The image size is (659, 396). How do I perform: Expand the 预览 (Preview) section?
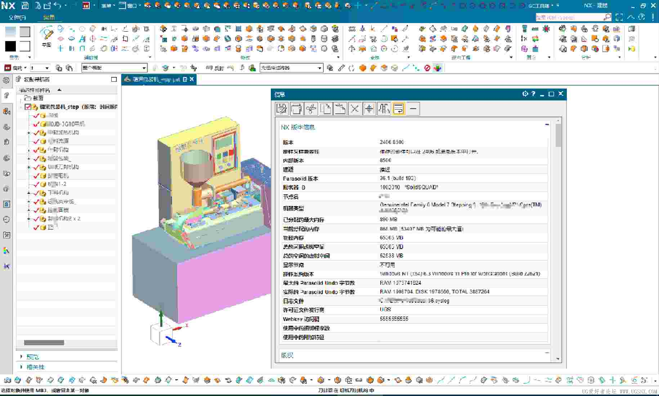click(21, 356)
